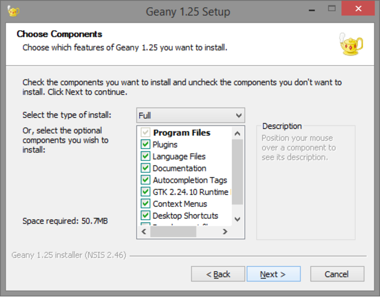Select the GTK 2.24.10 Runtime row label

[191, 192]
